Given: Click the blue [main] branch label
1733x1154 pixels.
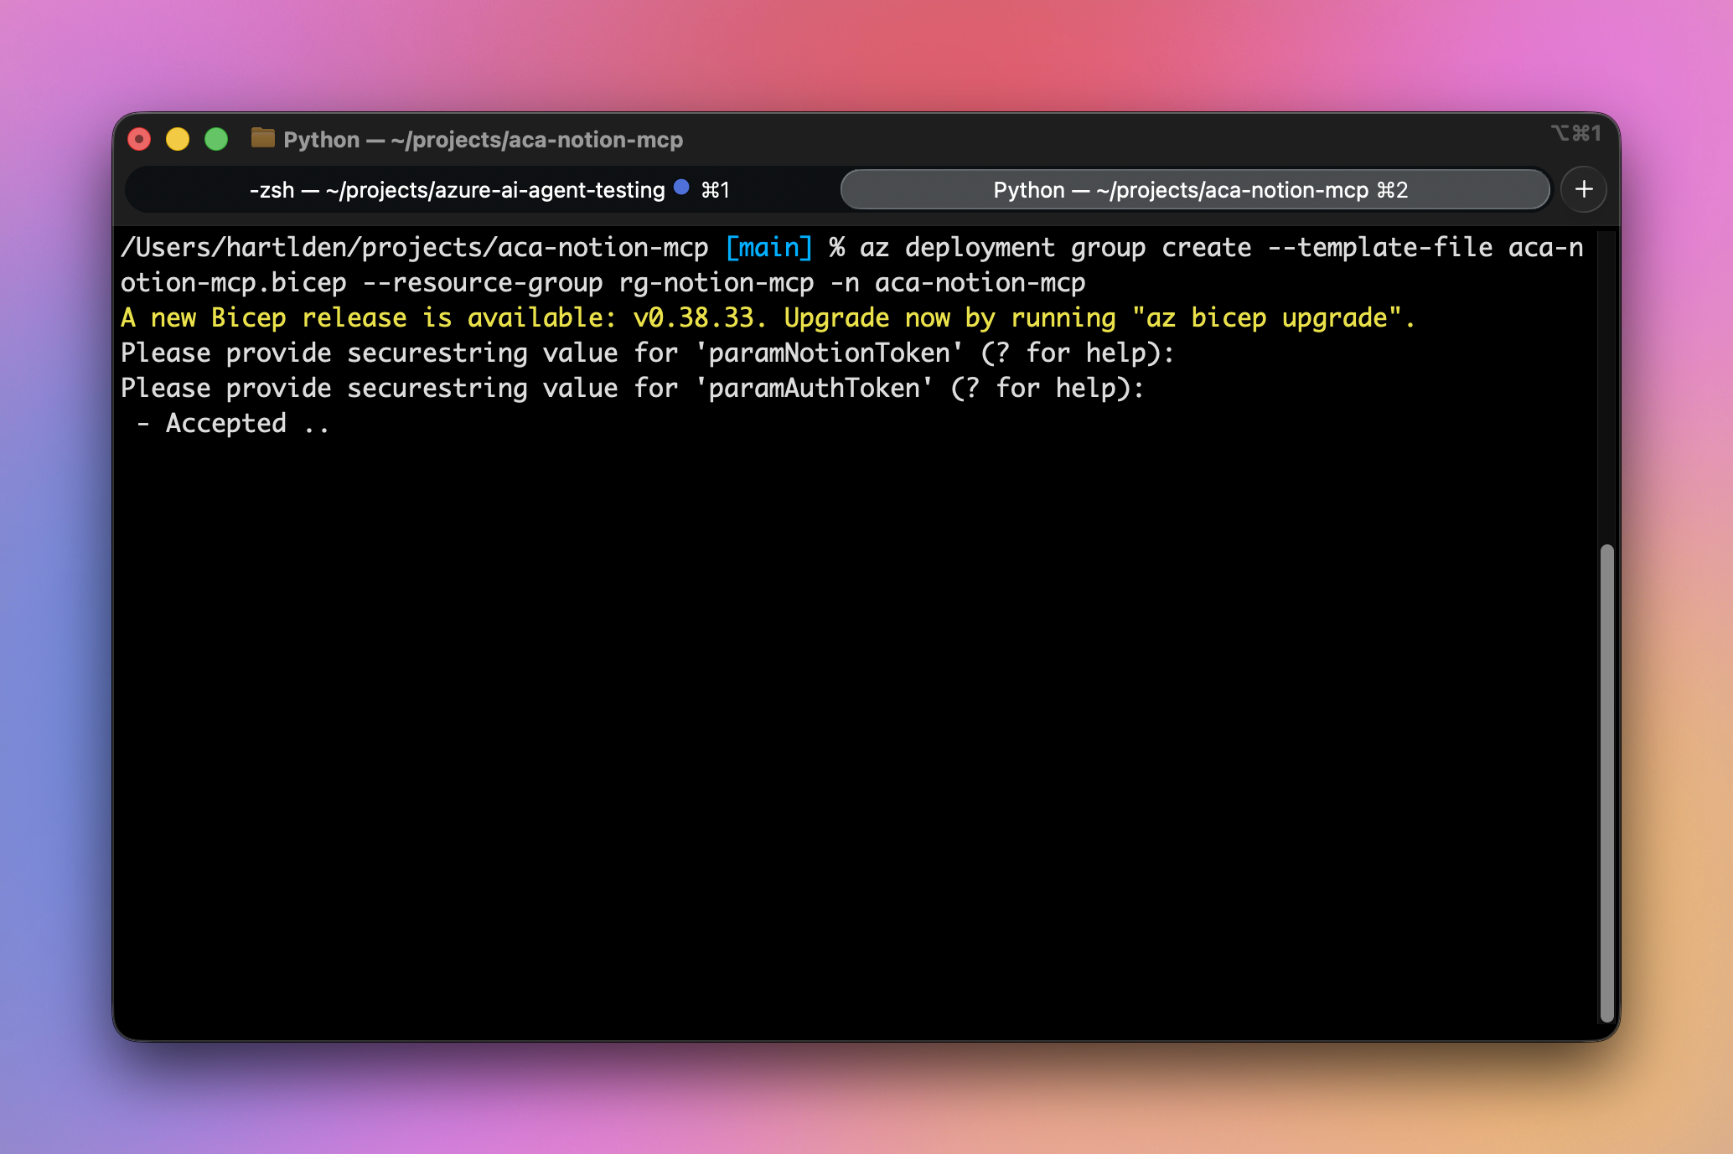Looking at the screenshot, I should tap(768, 248).
